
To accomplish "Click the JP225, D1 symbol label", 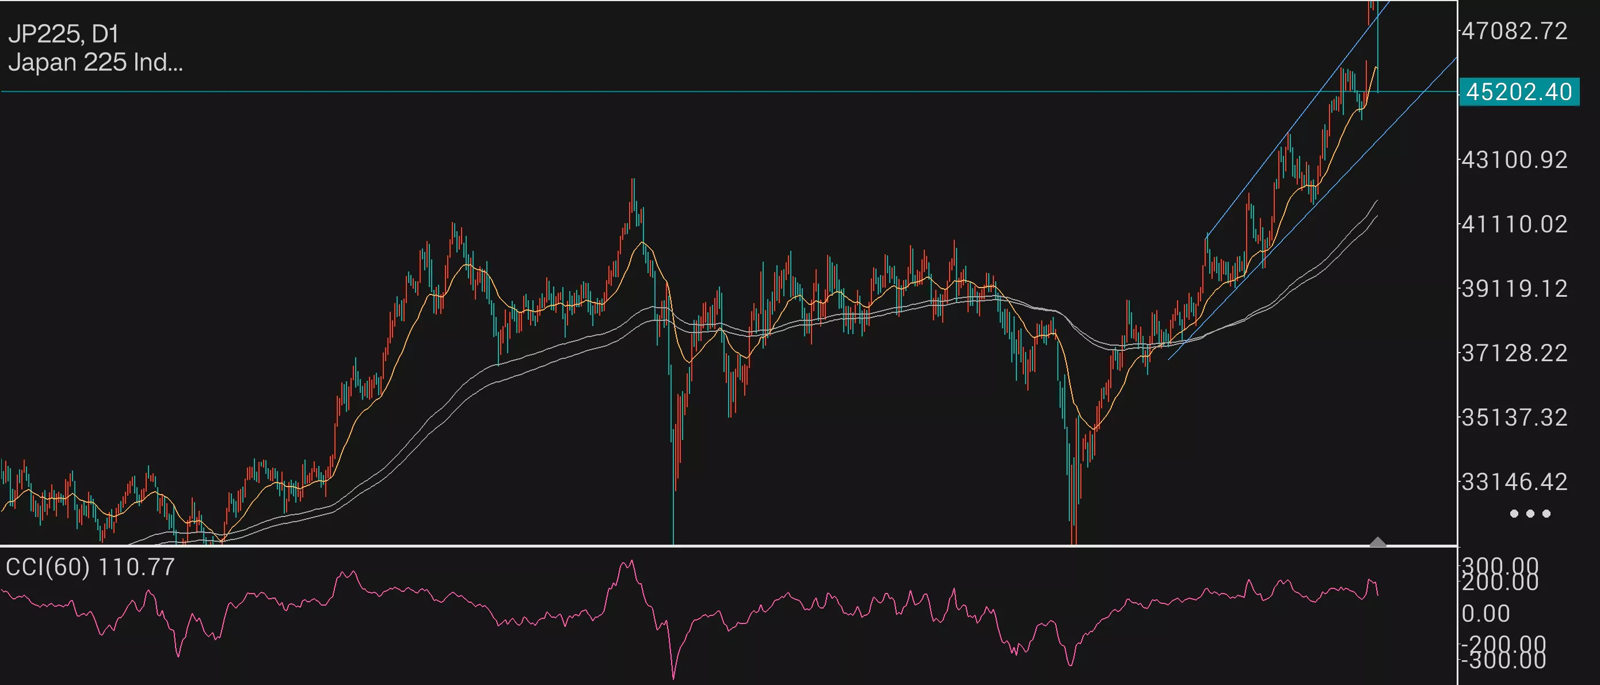I will pos(63,33).
